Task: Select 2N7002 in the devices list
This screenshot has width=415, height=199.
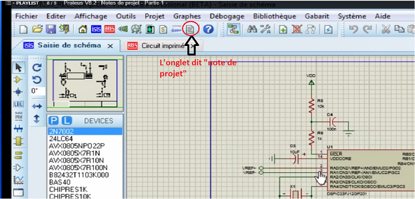Action: [x=85, y=131]
